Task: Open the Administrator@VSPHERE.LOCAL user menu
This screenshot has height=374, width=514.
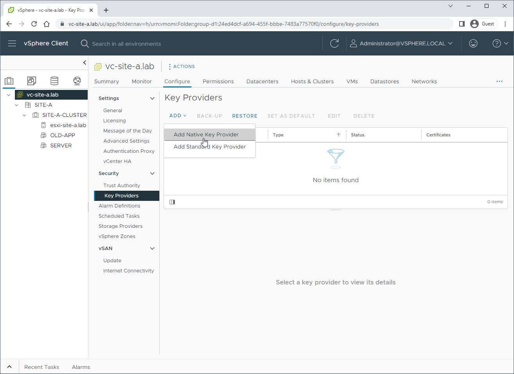Action: 401,43
